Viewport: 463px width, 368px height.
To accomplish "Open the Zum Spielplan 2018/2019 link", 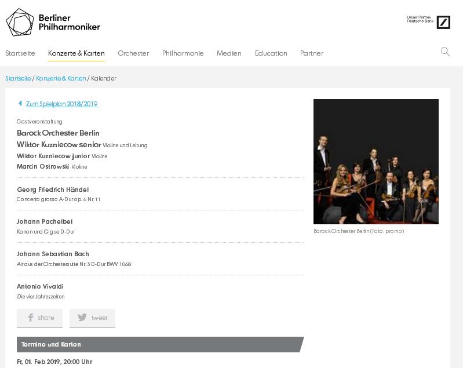I will click(x=61, y=104).
